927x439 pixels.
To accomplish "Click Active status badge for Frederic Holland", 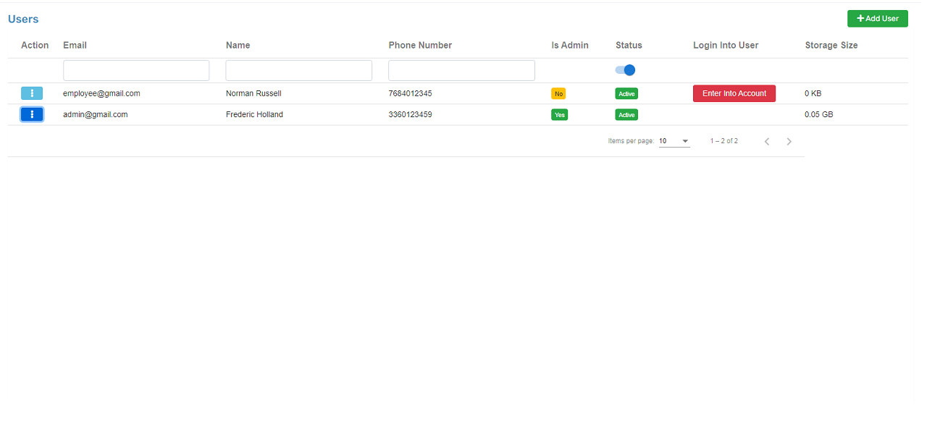I will (x=626, y=115).
